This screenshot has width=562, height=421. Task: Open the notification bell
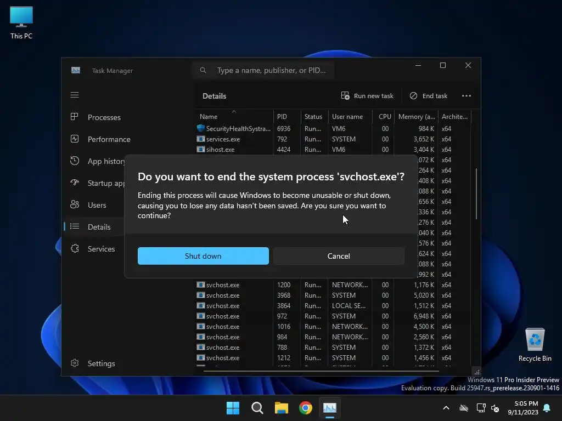(x=547, y=408)
